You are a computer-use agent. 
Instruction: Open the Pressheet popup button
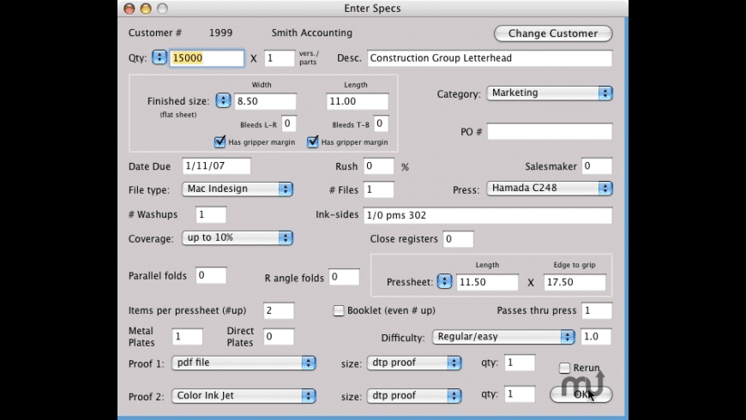[x=444, y=281]
